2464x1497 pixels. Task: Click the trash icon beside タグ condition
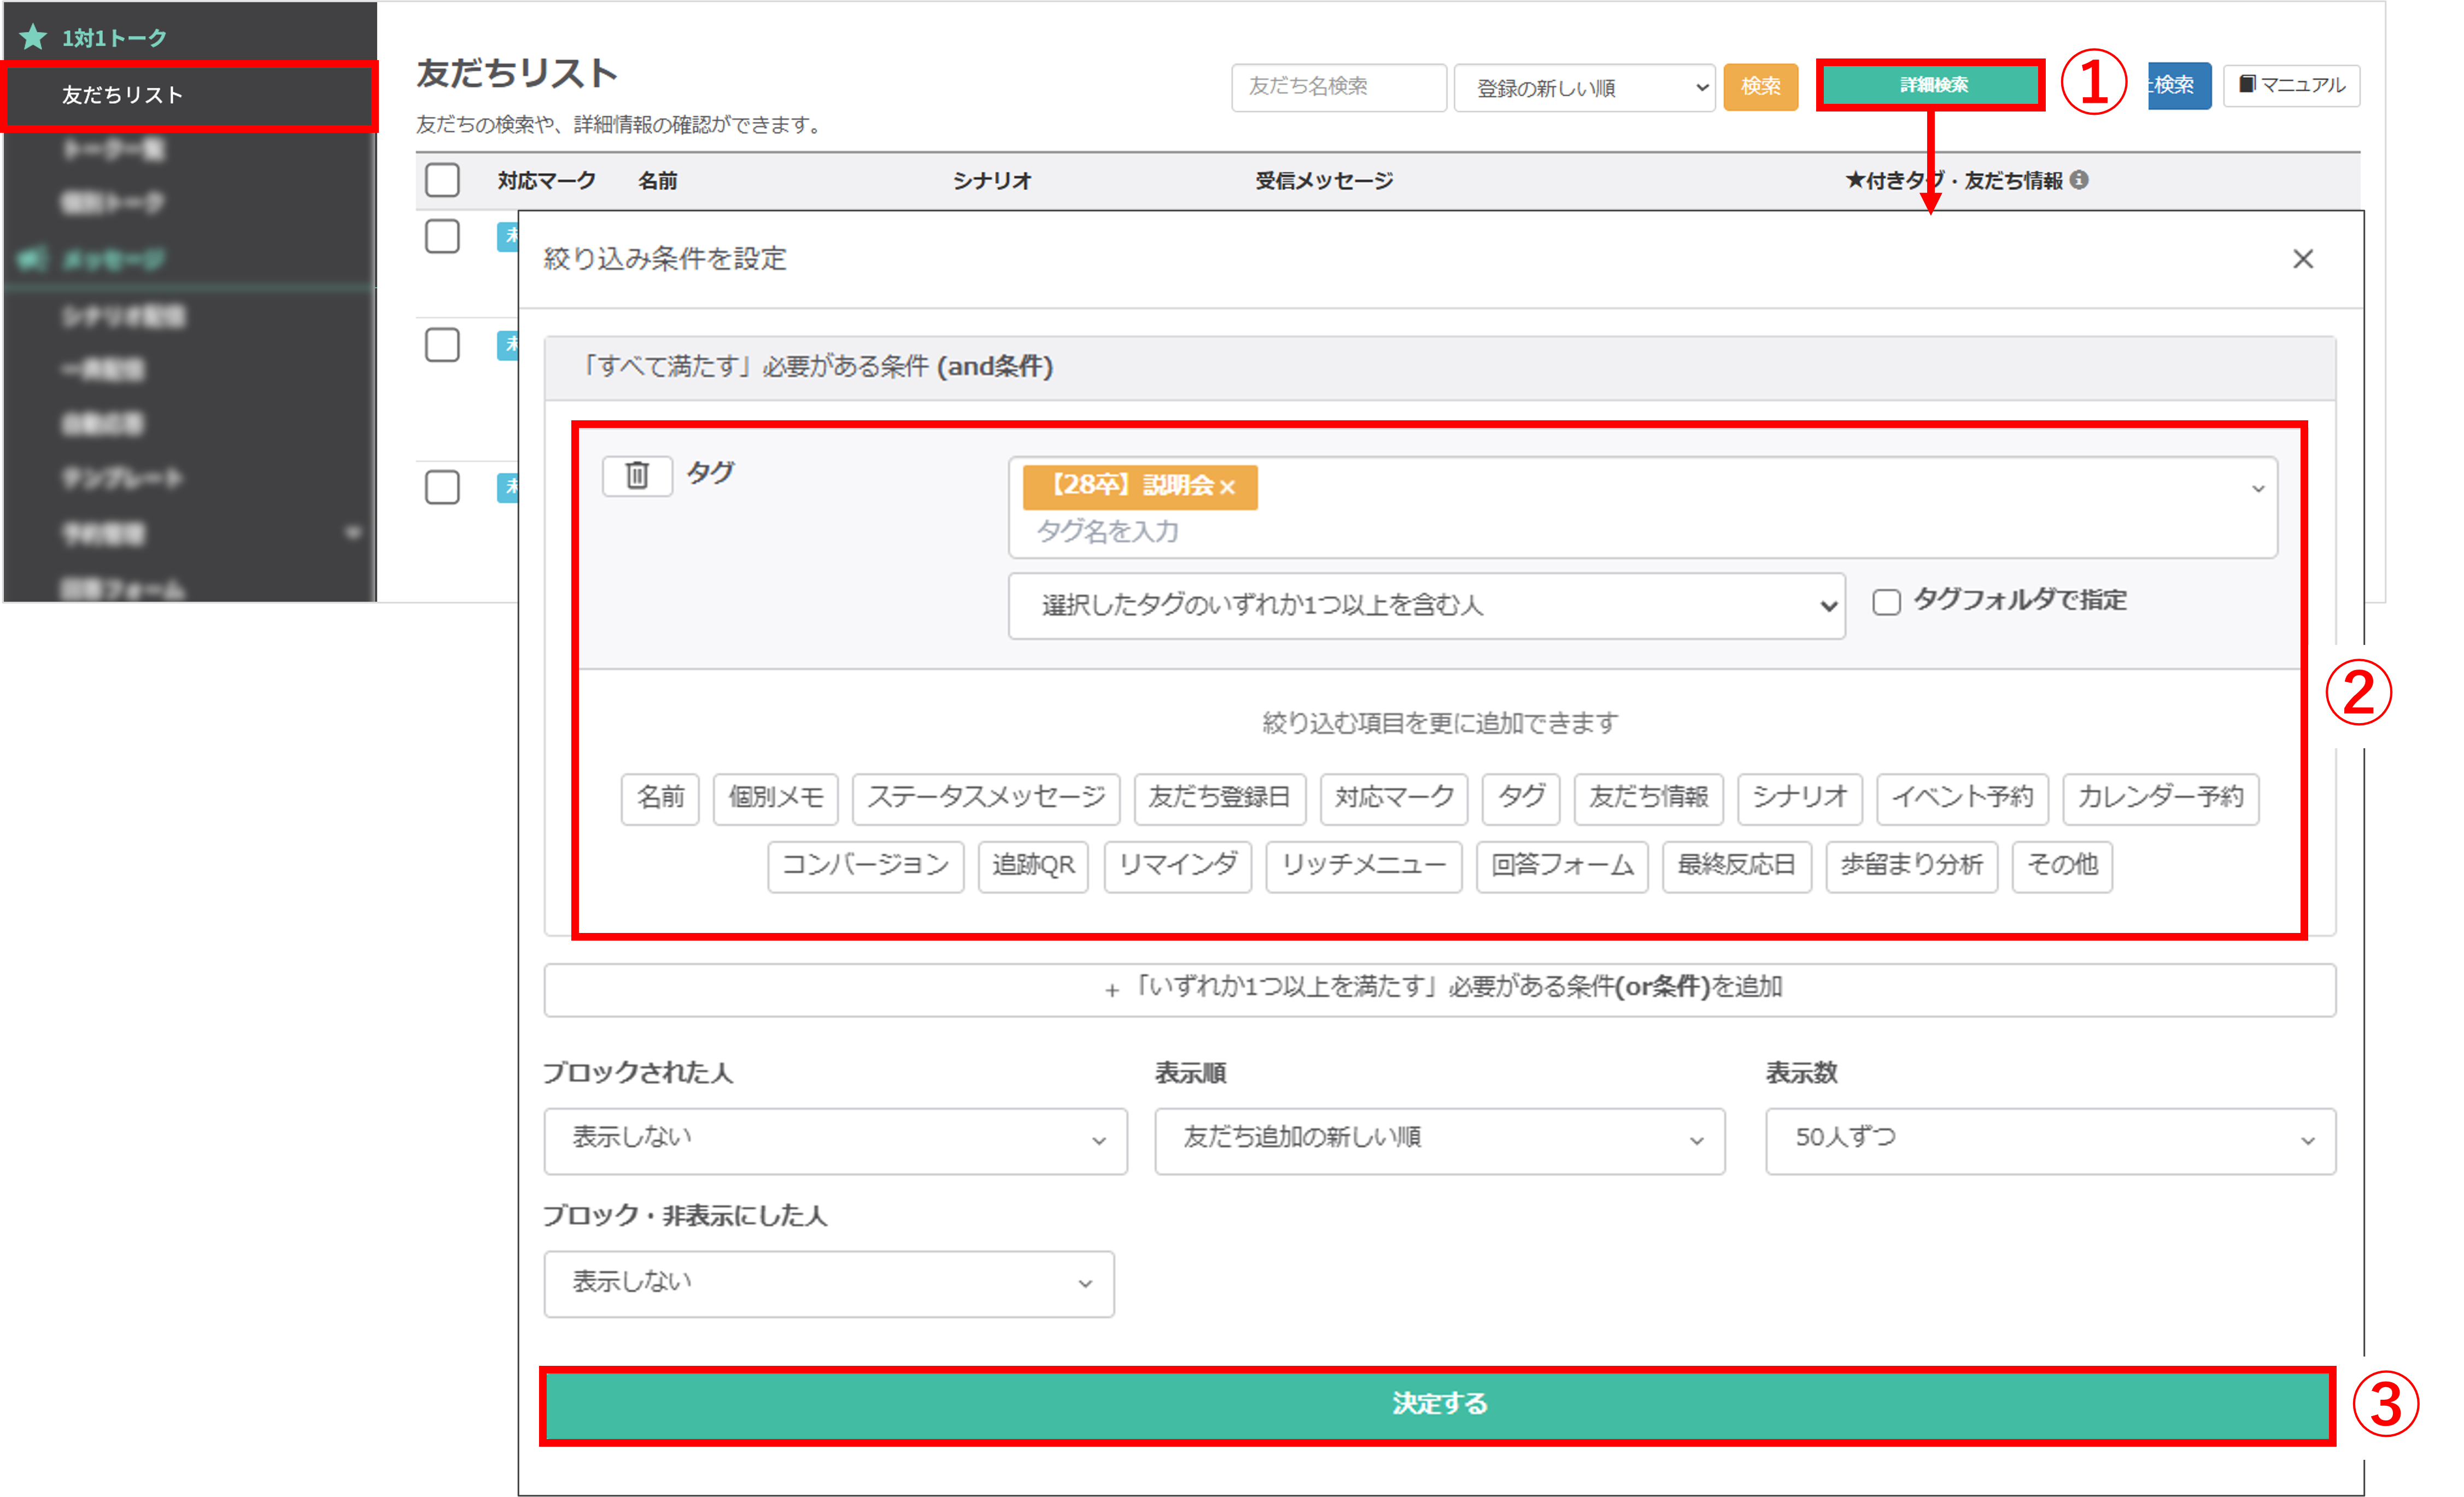637,475
